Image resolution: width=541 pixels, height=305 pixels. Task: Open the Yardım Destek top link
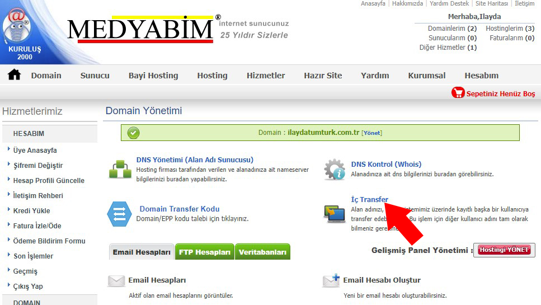[449, 3]
